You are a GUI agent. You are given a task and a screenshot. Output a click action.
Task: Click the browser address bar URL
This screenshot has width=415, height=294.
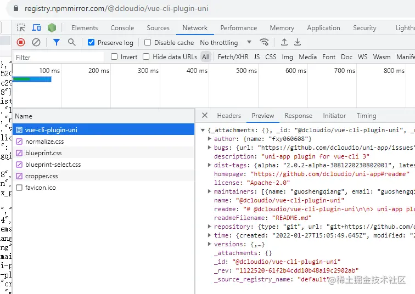[x=116, y=8]
